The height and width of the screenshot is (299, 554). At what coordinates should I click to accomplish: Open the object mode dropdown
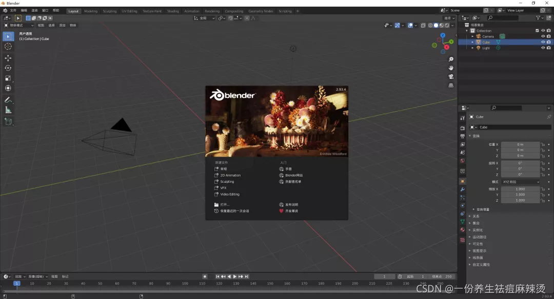pyautogui.click(x=19, y=26)
